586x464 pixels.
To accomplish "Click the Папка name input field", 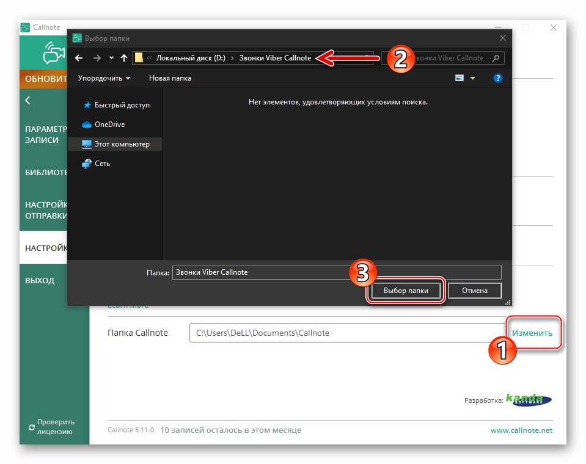I will 336,272.
